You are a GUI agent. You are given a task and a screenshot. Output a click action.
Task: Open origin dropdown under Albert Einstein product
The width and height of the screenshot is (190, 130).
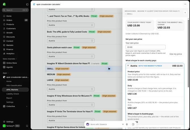pos(71,89)
